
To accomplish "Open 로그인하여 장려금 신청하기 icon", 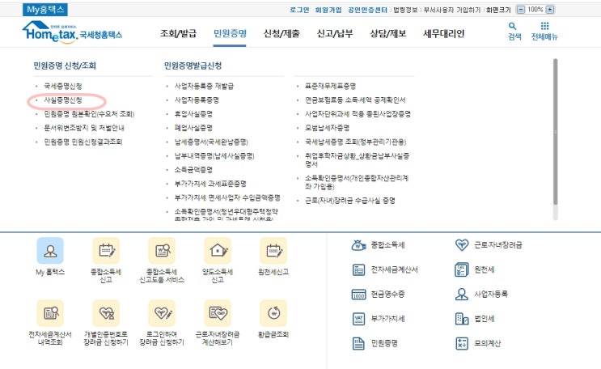I will [x=162, y=313].
